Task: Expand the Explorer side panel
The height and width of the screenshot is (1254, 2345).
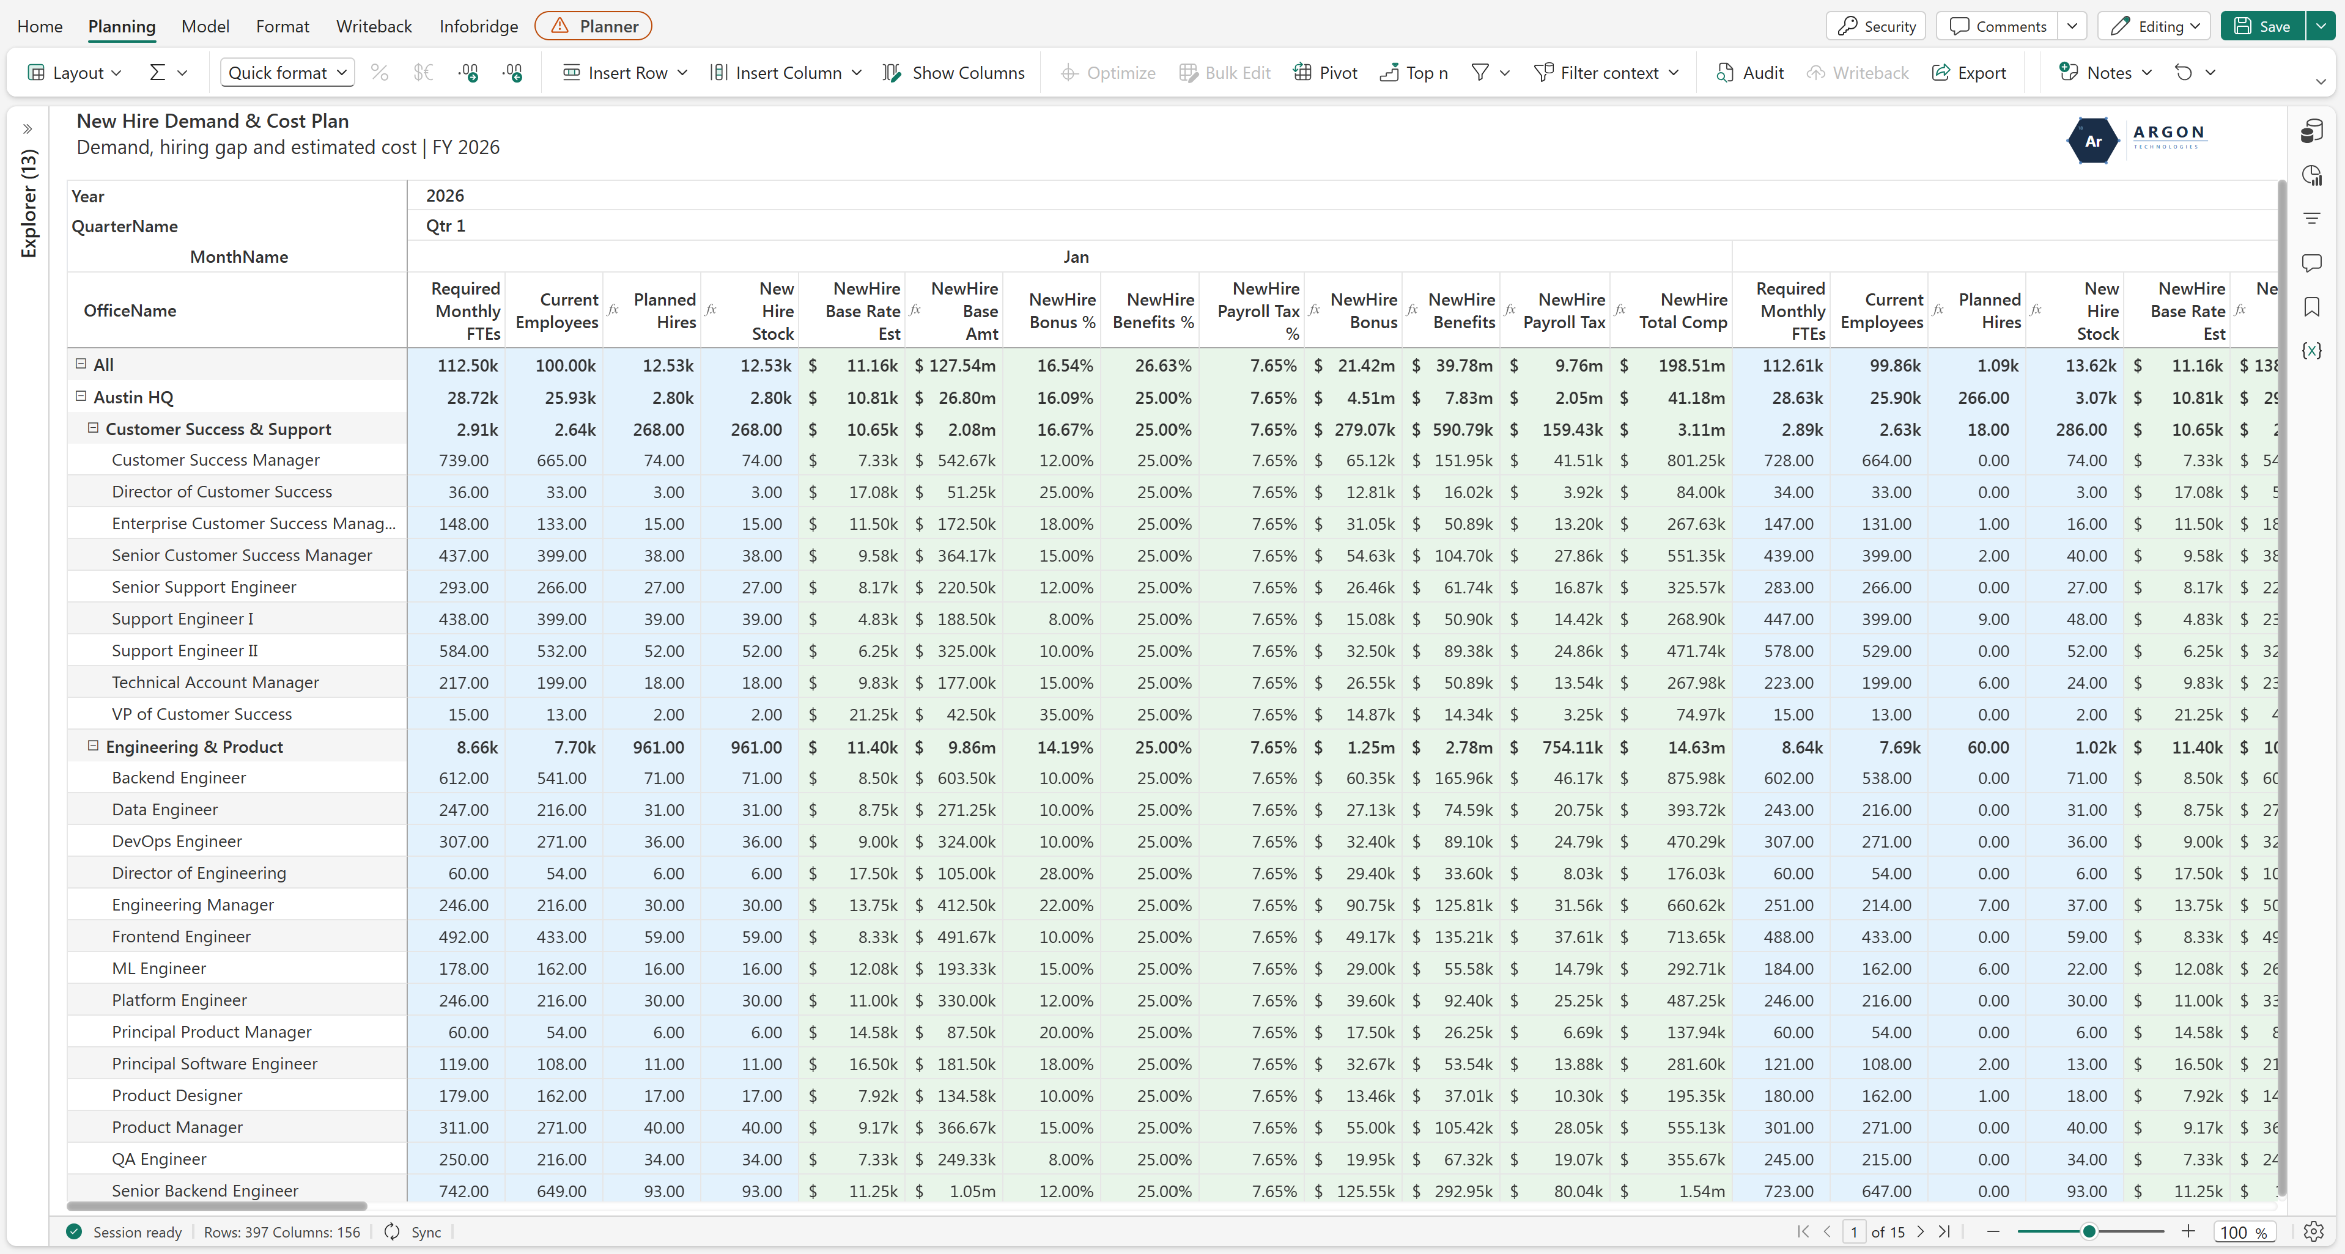Action: pos(28,129)
